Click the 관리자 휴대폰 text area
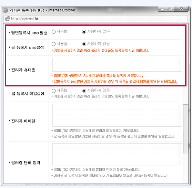Viewport: 192px width, 188px height. (x=117, y=65)
